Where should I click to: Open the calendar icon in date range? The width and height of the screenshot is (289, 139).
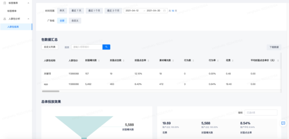(x=164, y=11)
